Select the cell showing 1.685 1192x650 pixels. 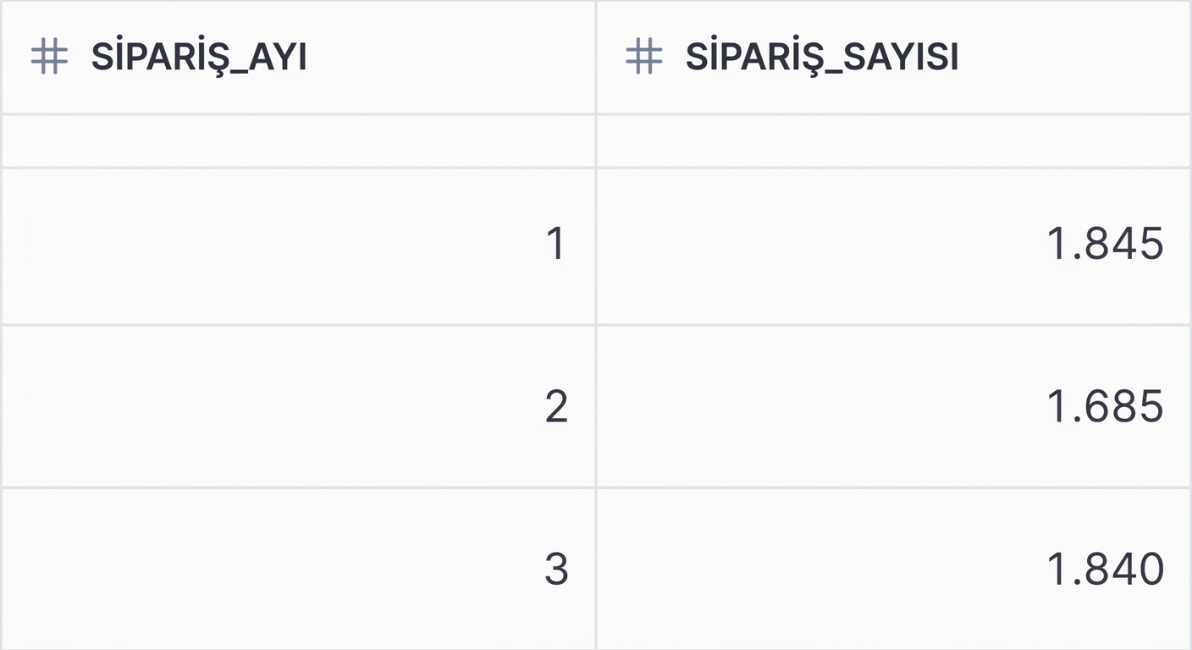pos(1106,407)
